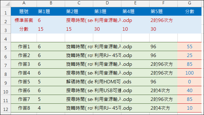The height and width of the screenshot is (115, 204).
Task: Click the 第1題 header cell
Action: pos(51,12)
